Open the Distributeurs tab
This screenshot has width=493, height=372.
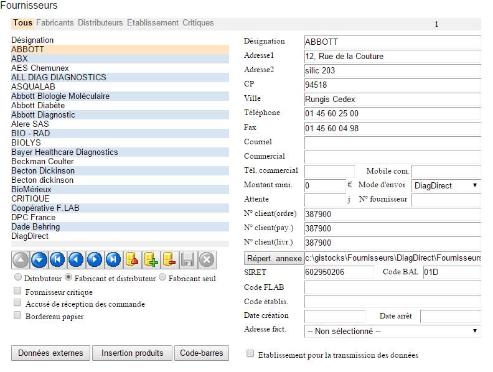(x=100, y=23)
